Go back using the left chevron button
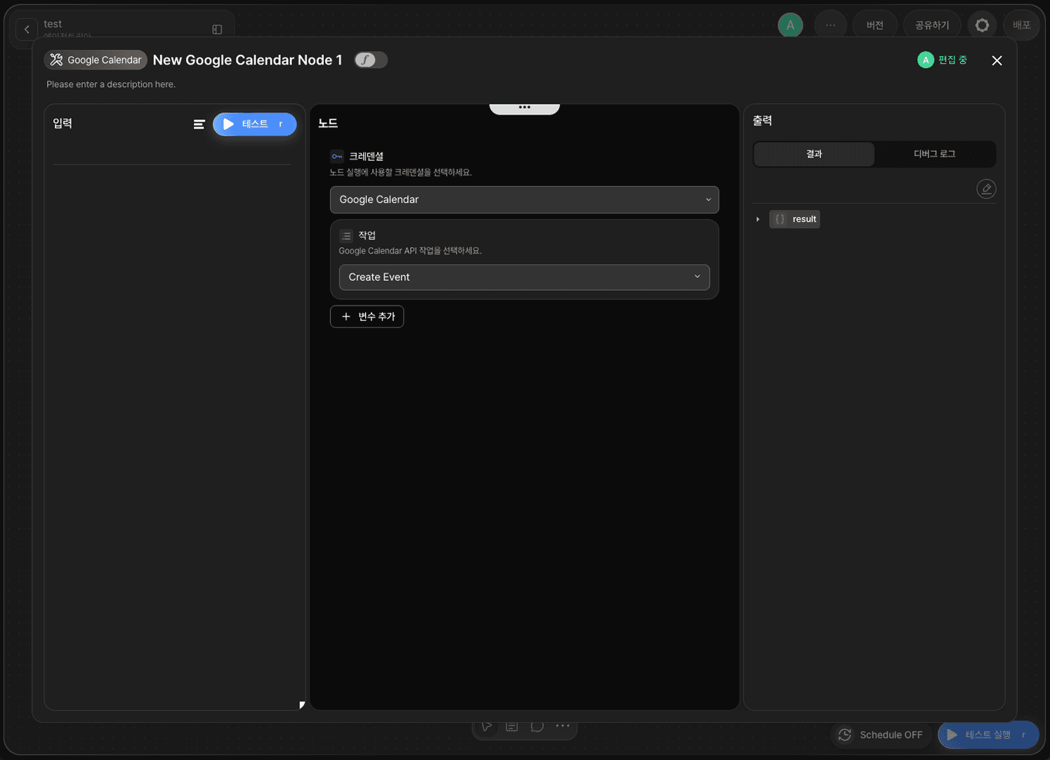 [27, 29]
